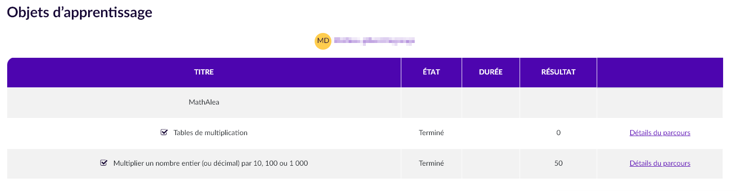737x191 pixels.
Task: Click the empty duration cell for Tables de multiplication
Action: point(491,133)
